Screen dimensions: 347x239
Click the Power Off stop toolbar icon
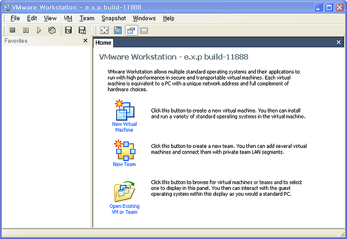12,30
